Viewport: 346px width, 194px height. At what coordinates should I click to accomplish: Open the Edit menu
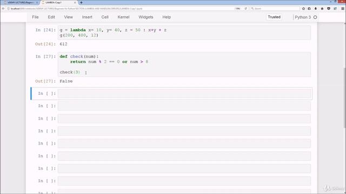point(51,17)
